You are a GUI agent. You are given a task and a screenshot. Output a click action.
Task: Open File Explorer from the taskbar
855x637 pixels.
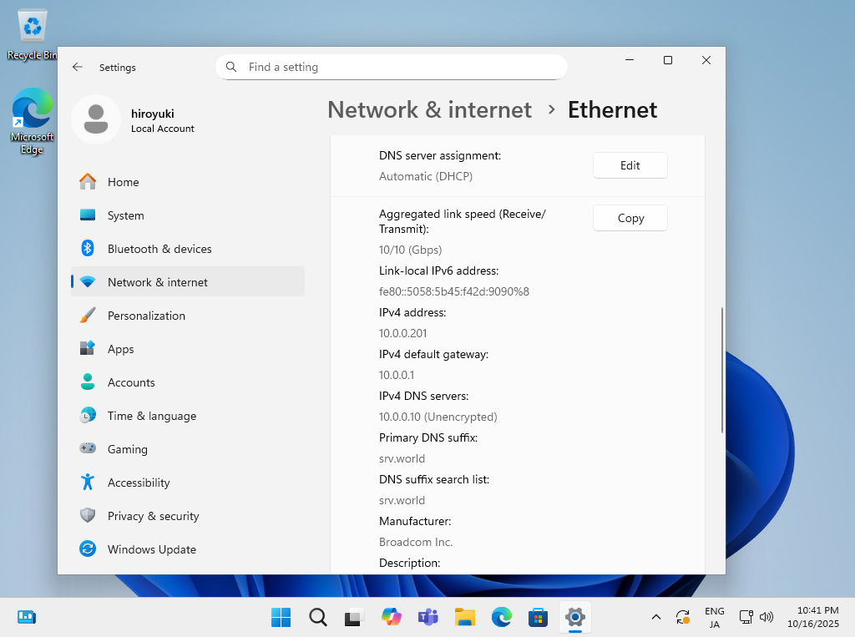(x=465, y=618)
